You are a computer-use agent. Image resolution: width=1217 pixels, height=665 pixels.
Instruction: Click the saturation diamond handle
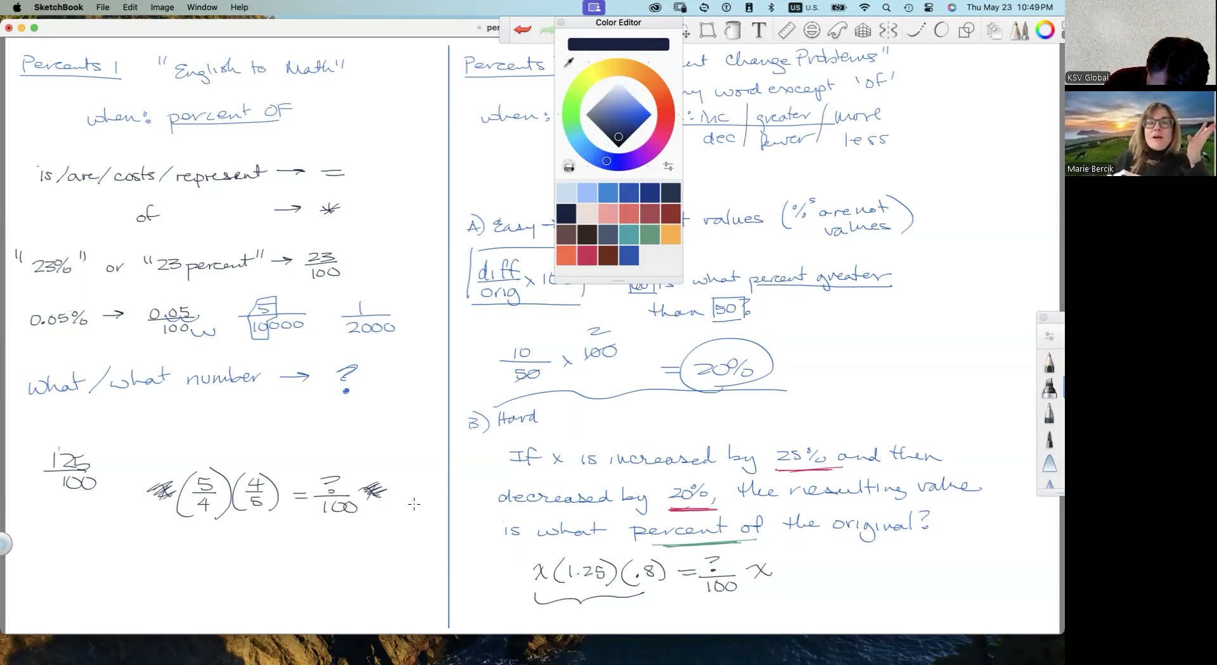point(619,137)
